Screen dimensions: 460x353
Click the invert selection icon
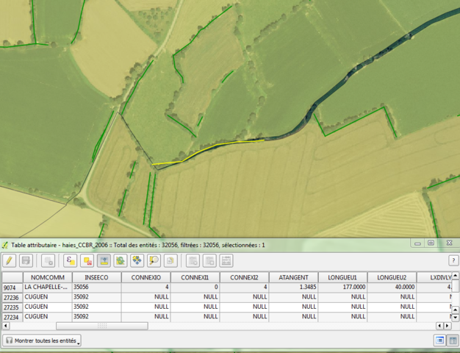coord(121,260)
